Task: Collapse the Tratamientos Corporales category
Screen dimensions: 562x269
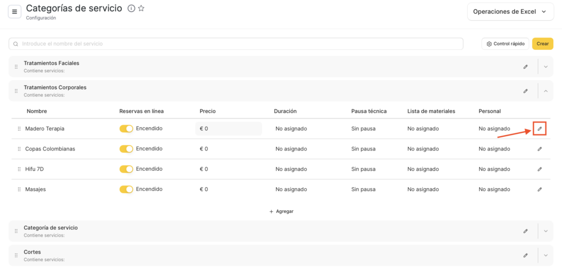Action: (546, 91)
